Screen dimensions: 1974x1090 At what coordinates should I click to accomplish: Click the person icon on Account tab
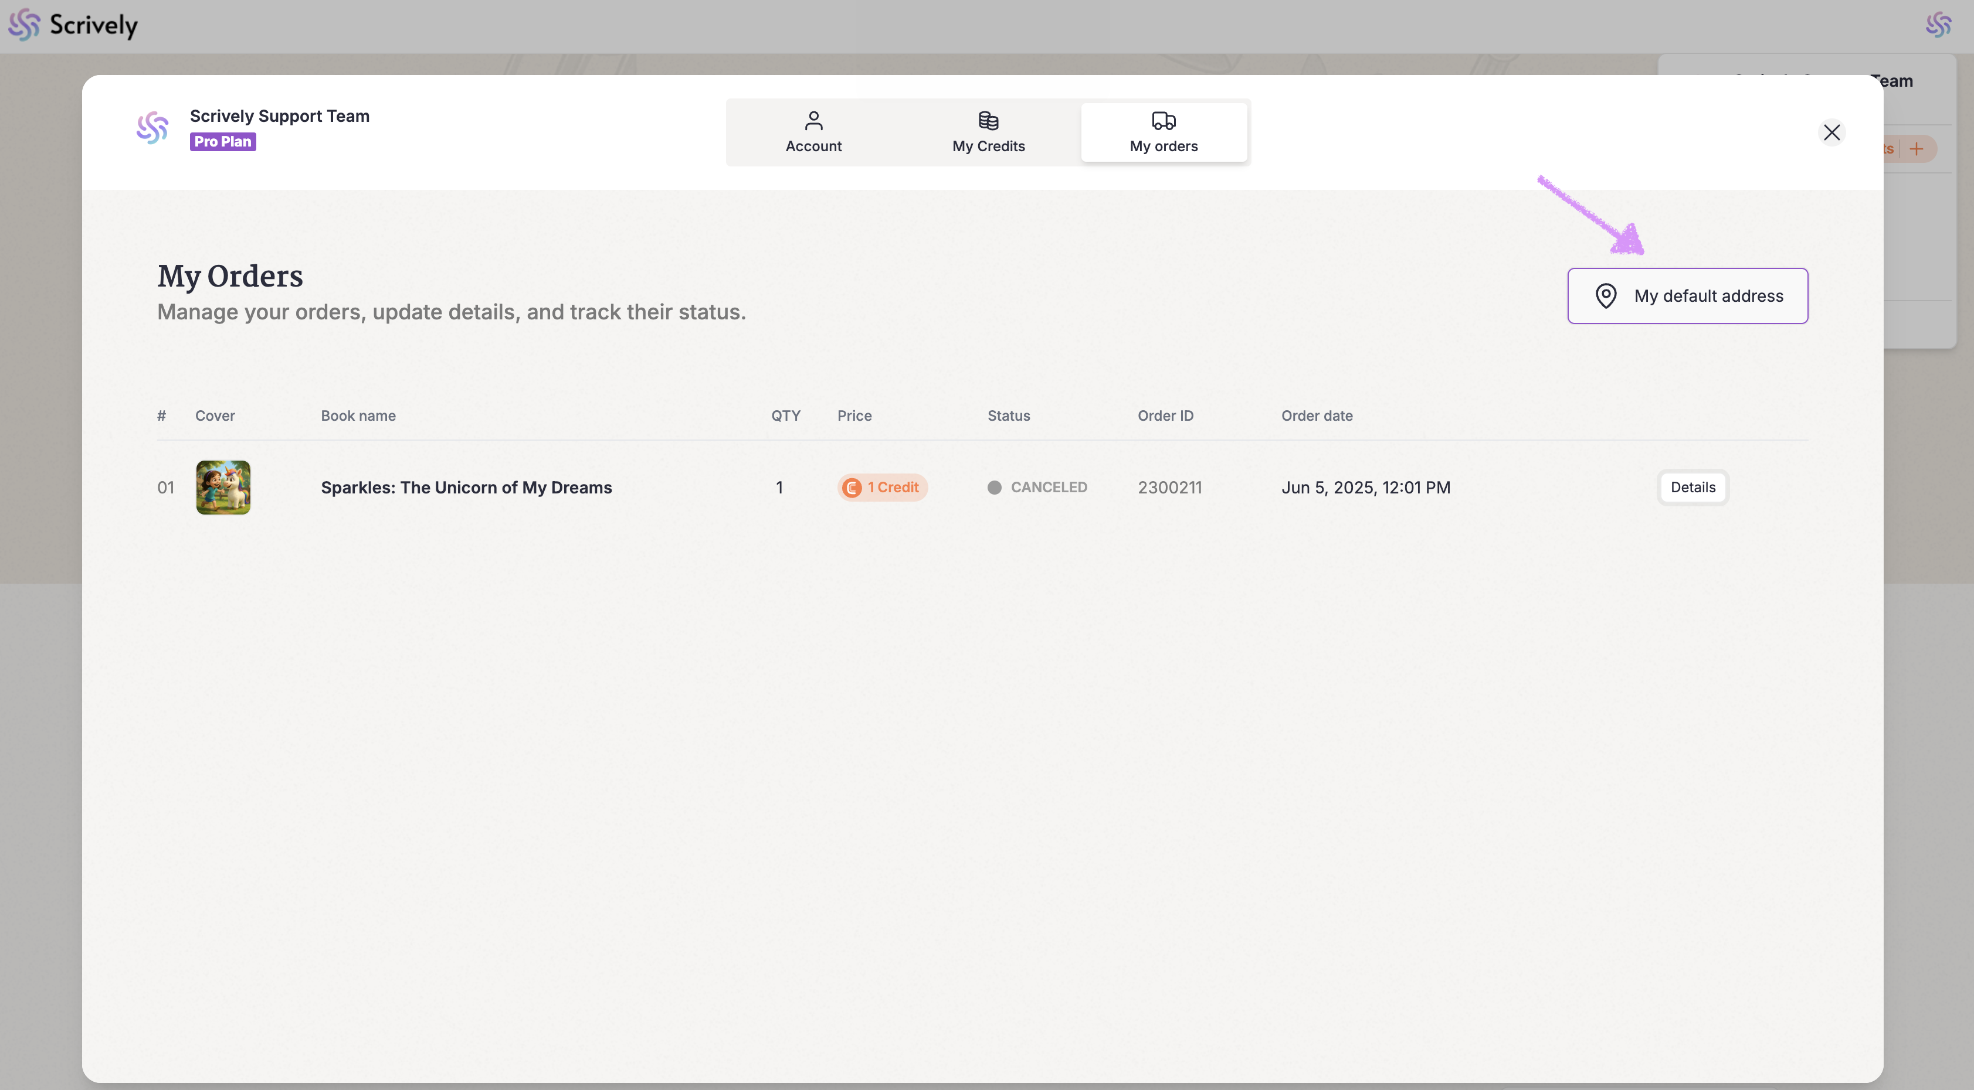click(813, 120)
